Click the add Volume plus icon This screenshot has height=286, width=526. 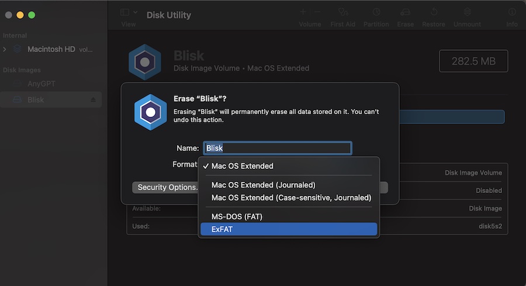coord(303,12)
